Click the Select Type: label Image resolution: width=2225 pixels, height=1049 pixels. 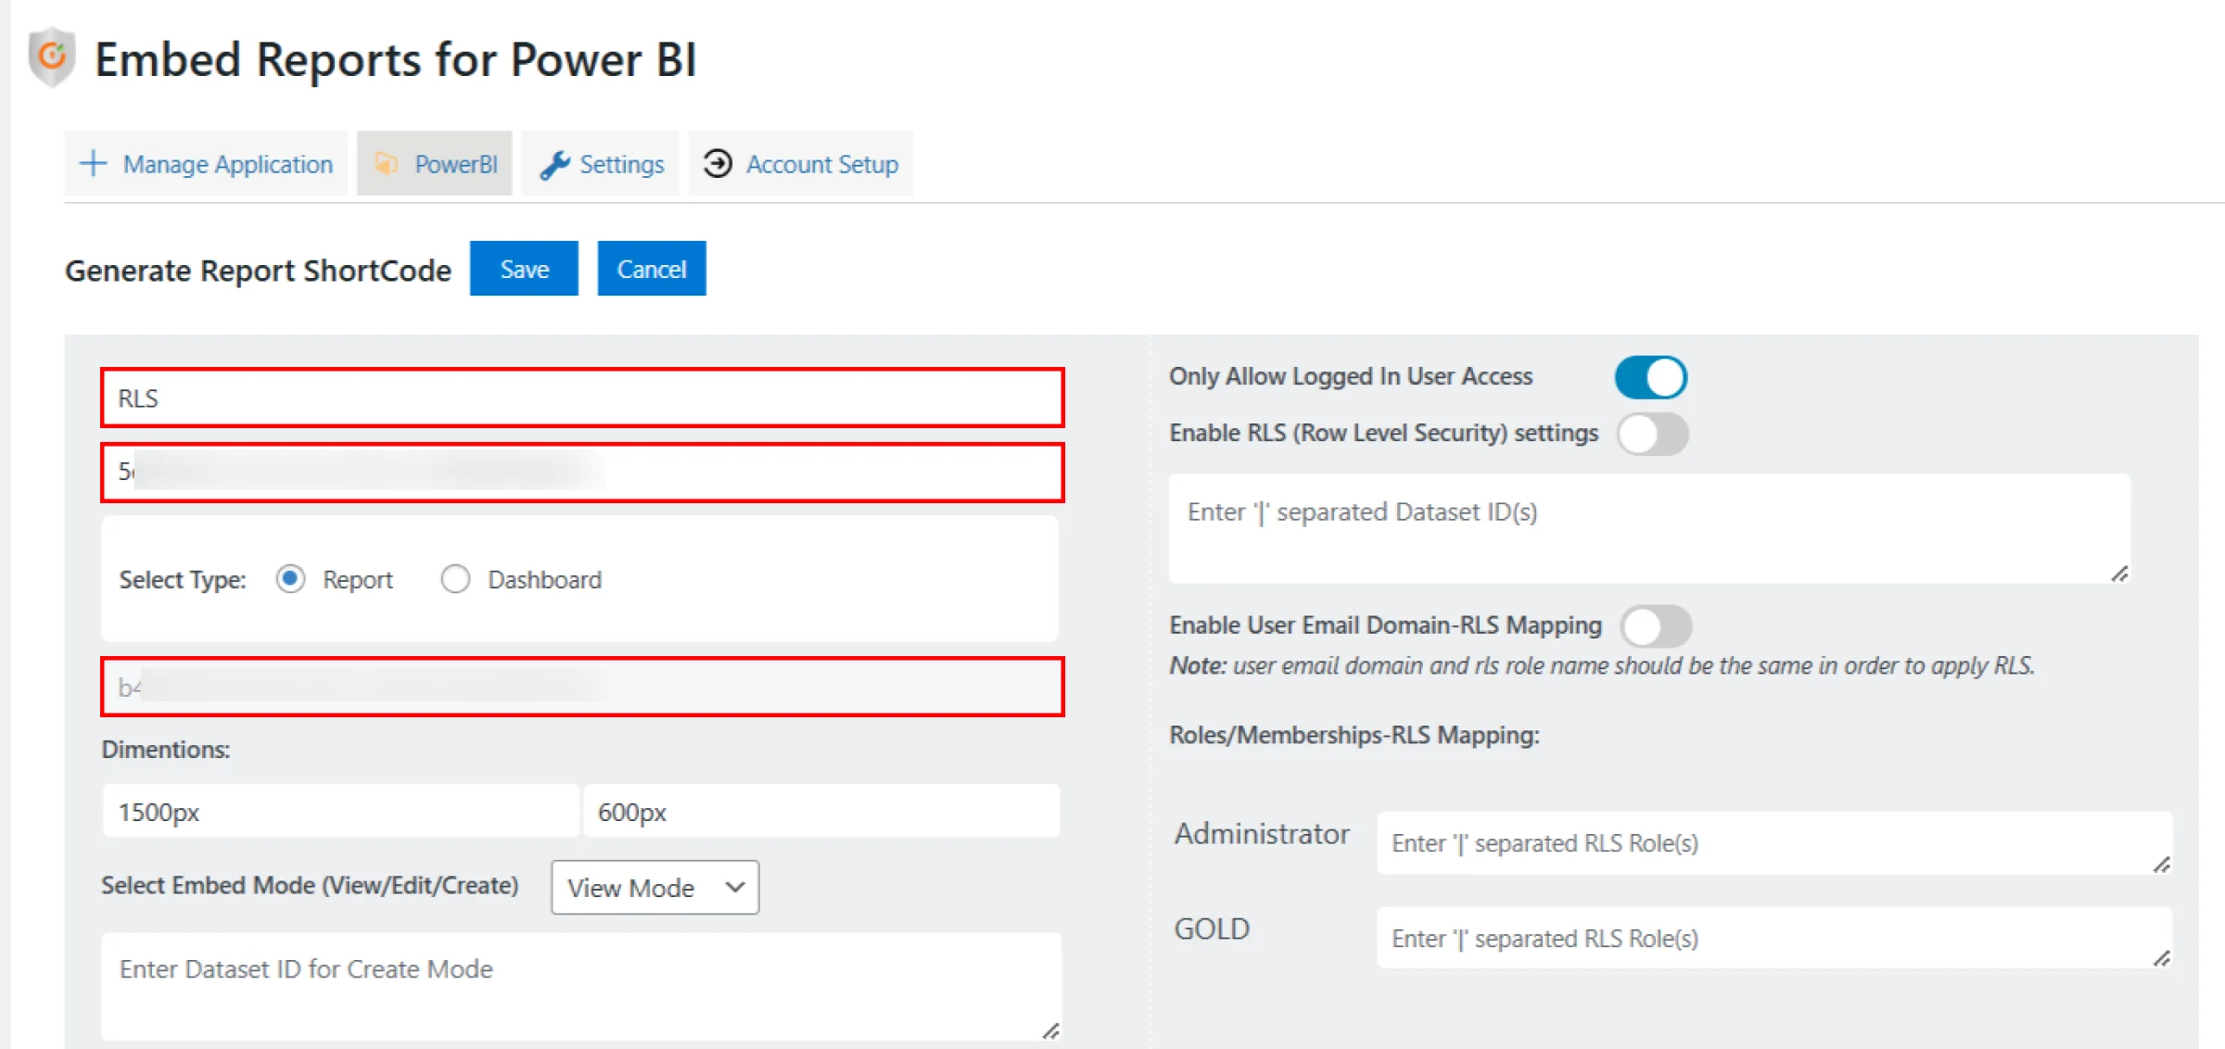coord(183,580)
